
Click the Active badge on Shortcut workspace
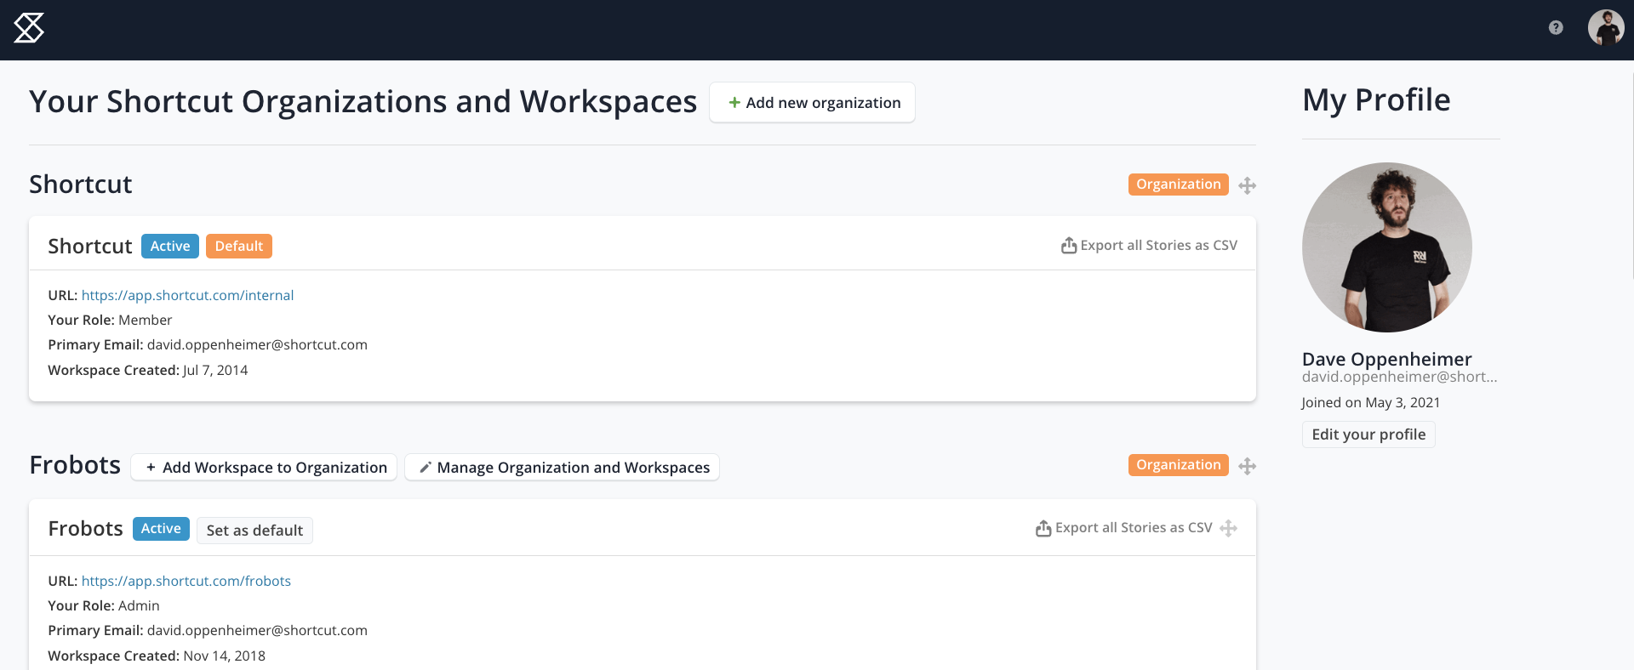click(x=170, y=246)
